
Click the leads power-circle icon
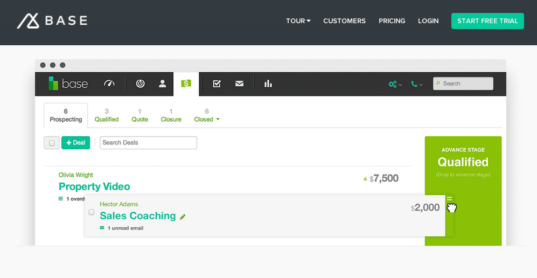tap(140, 84)
